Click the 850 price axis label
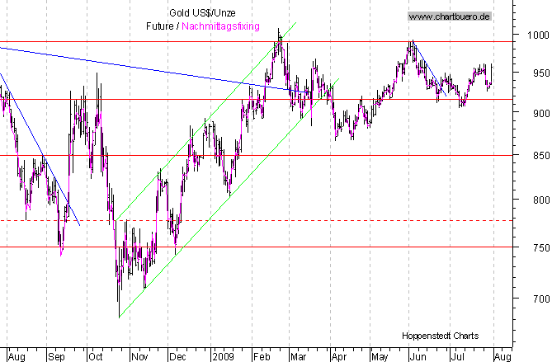The height and width of the screenshot is (362, 552). coord(541,156)
